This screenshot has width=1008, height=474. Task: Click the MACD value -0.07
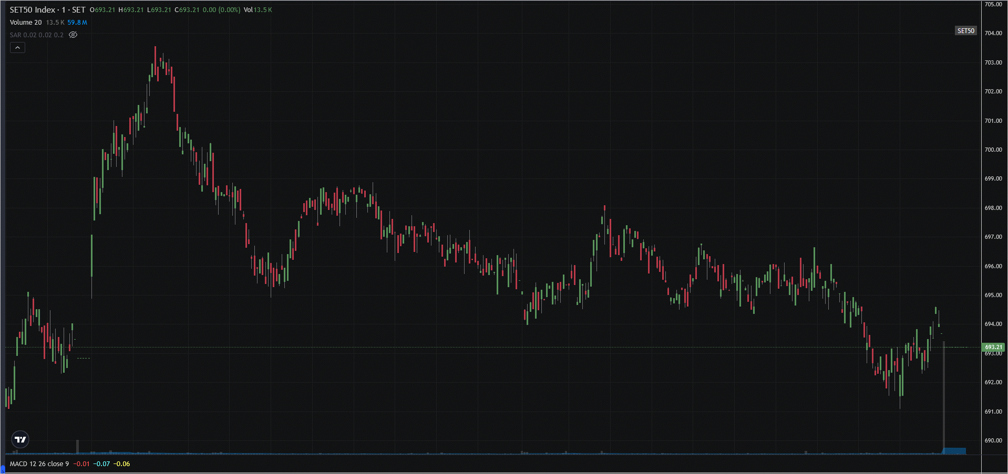pos(101,464)
